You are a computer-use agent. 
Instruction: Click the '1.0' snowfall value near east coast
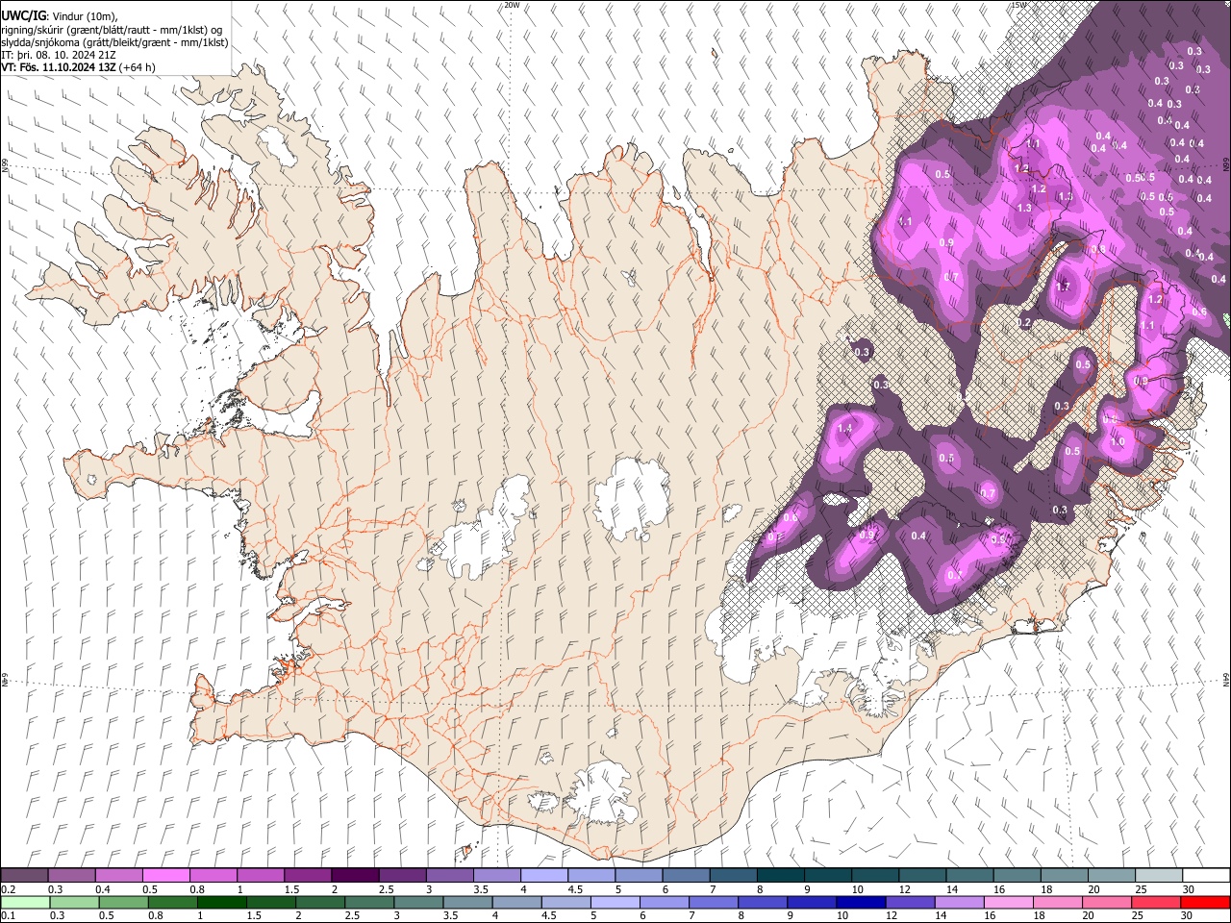point(1118,442)
